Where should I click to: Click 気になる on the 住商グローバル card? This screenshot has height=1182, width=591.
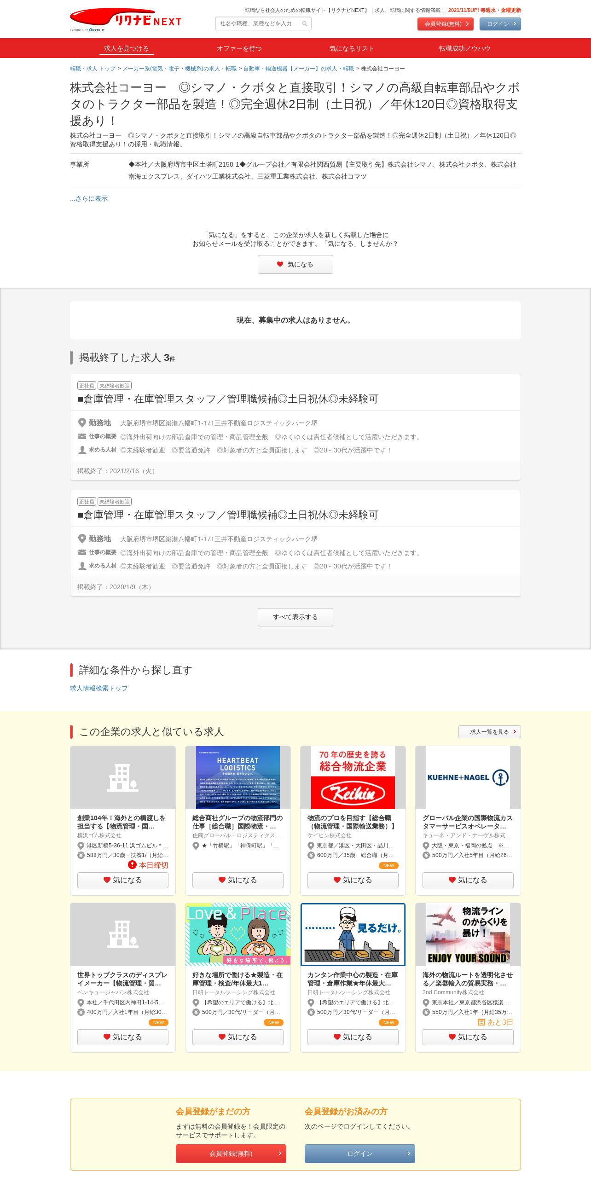[238, 880]
